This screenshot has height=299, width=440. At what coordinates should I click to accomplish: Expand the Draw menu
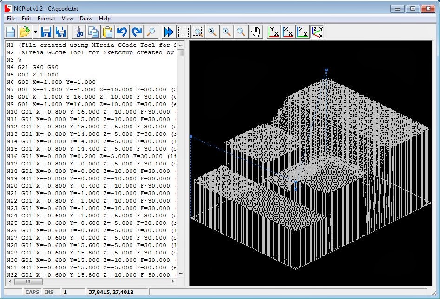(86, 18)
